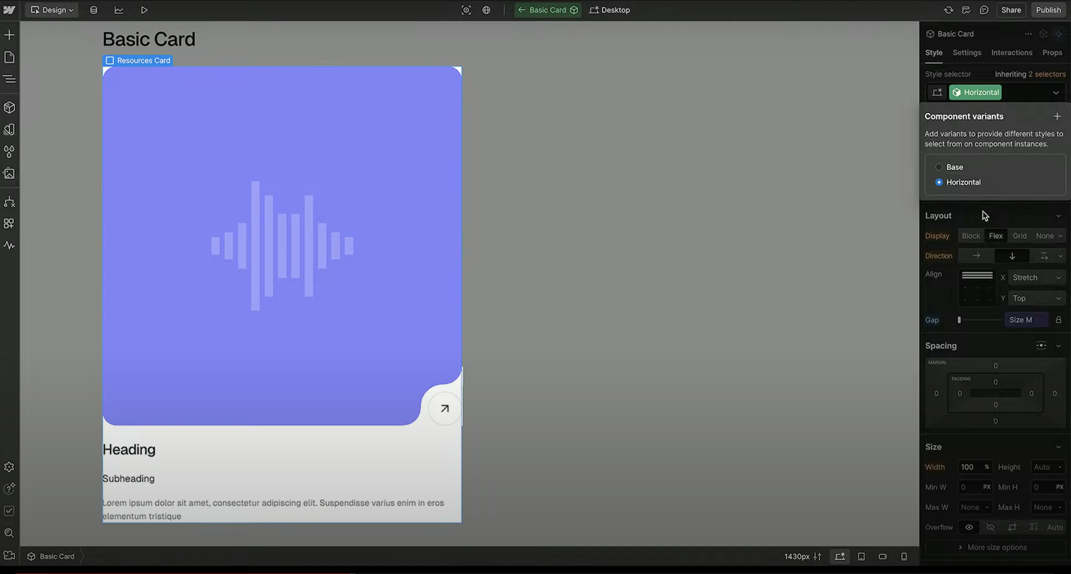Viewport: 1071px width, 574px height.
Task: Open the Assets image panel
Action: [9, 173]
